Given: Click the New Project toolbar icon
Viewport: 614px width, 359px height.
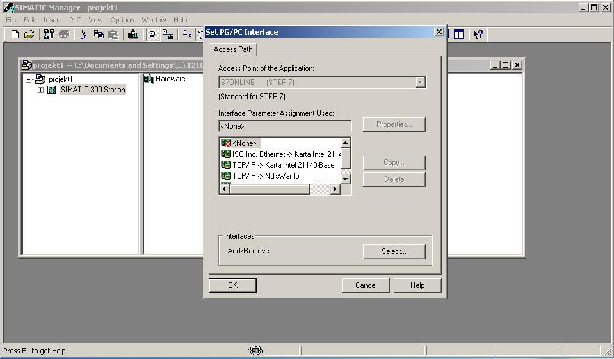Looking at the screenshot, I should (x=15, y=35).
